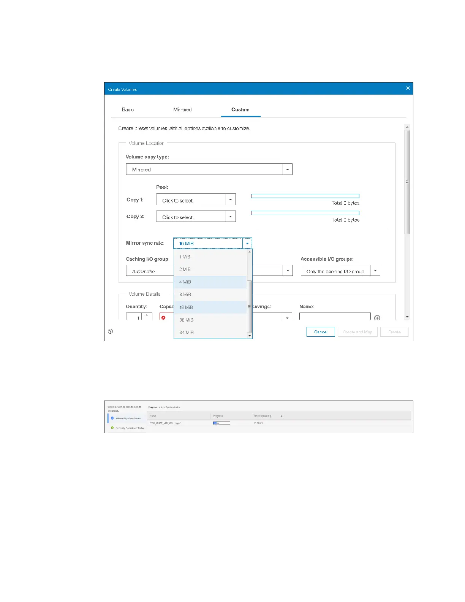Increase Quantity with the up stepper arrow
465x602 pixels.
tap(147, 315)
